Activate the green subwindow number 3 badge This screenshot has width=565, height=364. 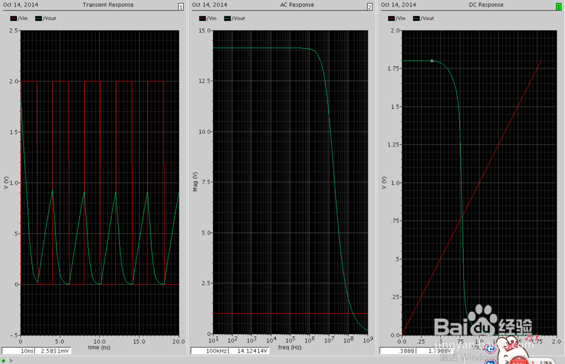[559, 7]
